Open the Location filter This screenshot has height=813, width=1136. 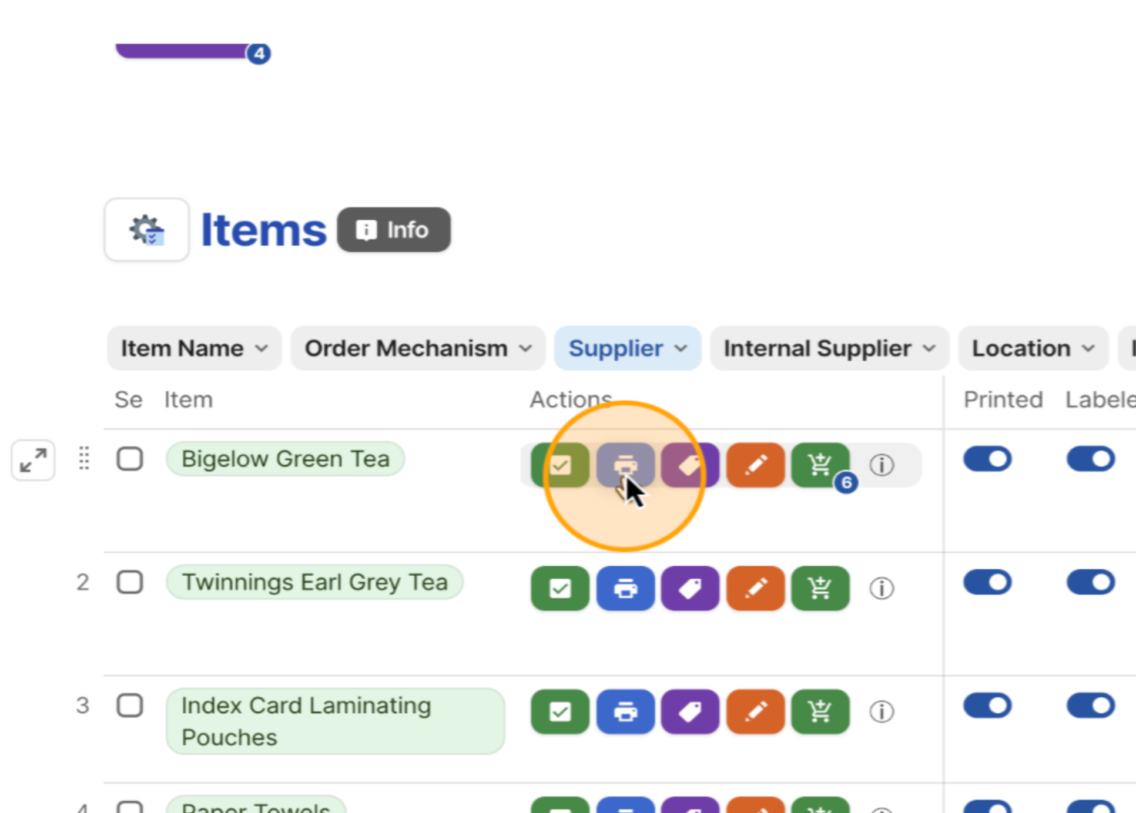pyautogui.click(x=1032, y=348)
